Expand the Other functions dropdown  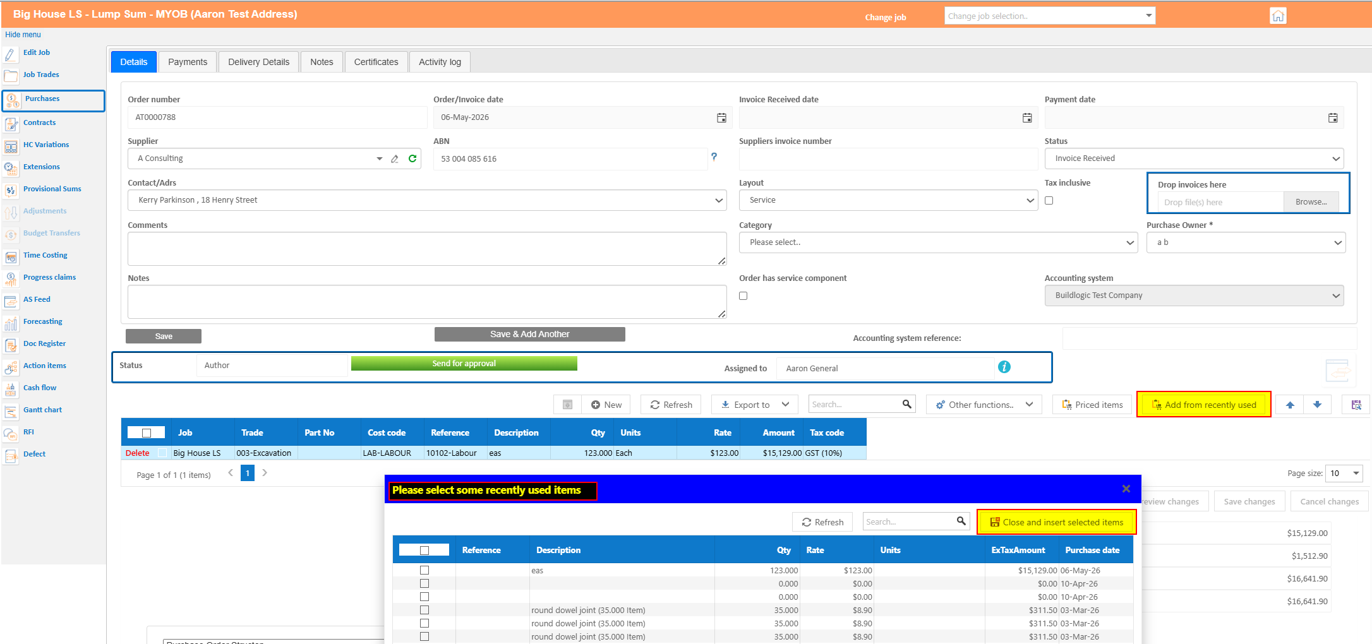click(x=985, y=405)
